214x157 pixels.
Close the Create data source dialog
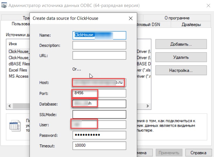(x=131, y=18)
